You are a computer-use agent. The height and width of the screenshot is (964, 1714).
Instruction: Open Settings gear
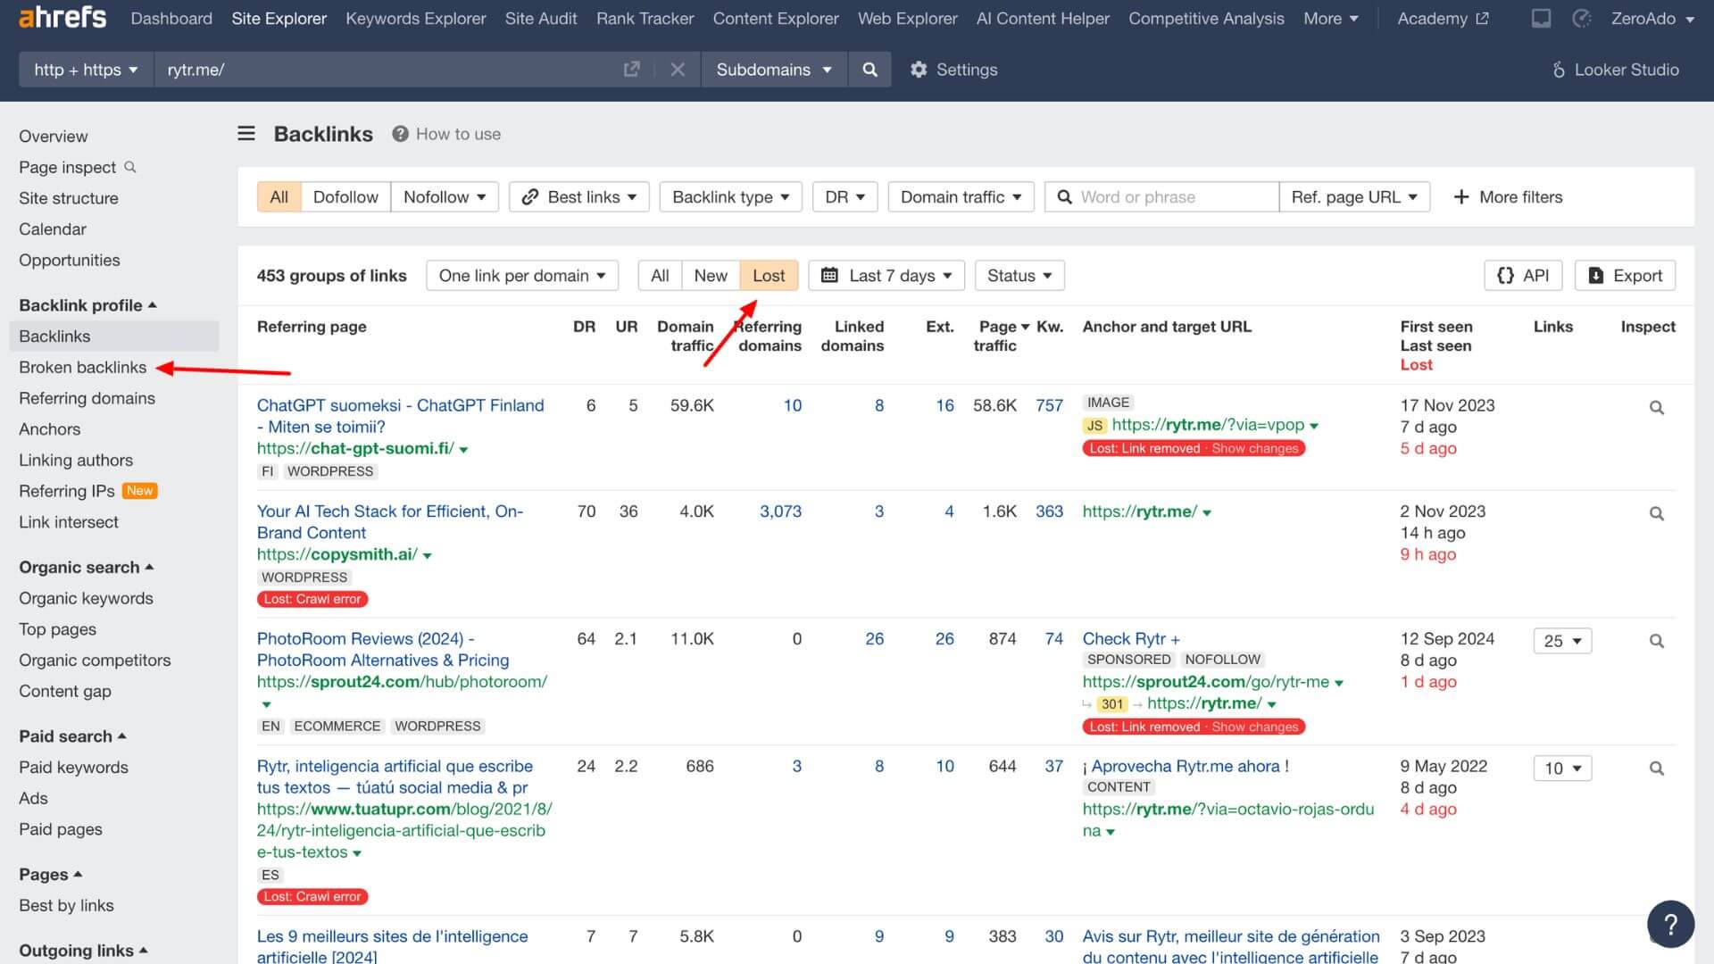pos(953,70)
